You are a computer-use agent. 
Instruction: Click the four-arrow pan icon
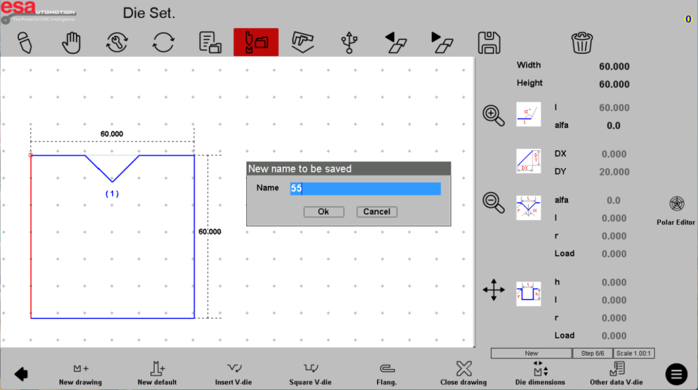click(x=493, y=290)
